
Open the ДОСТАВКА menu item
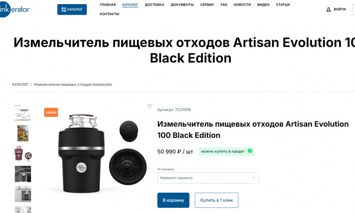[x=154, y=5]
